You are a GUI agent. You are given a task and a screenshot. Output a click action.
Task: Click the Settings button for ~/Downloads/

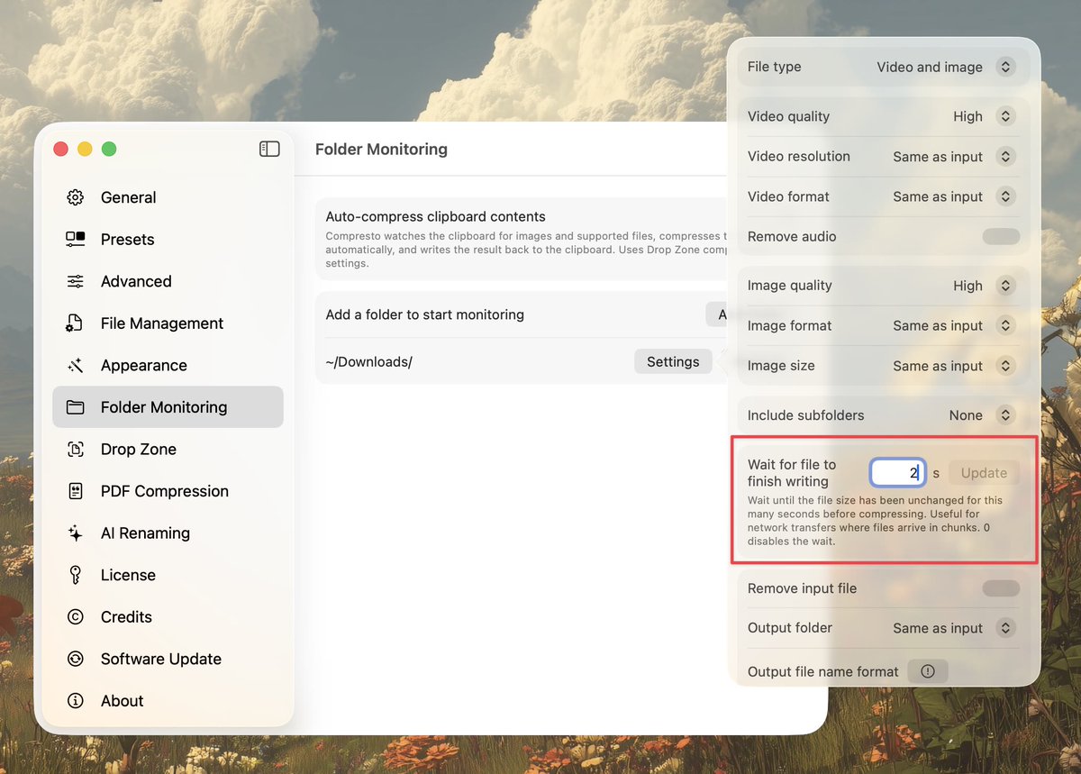pyautogui.click(x=673, y=361)
